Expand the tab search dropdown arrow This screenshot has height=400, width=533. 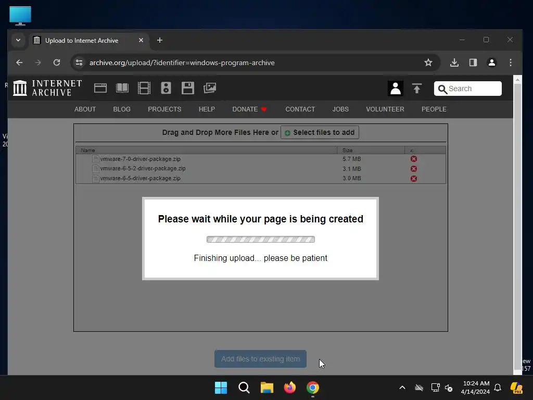(18, 40)
